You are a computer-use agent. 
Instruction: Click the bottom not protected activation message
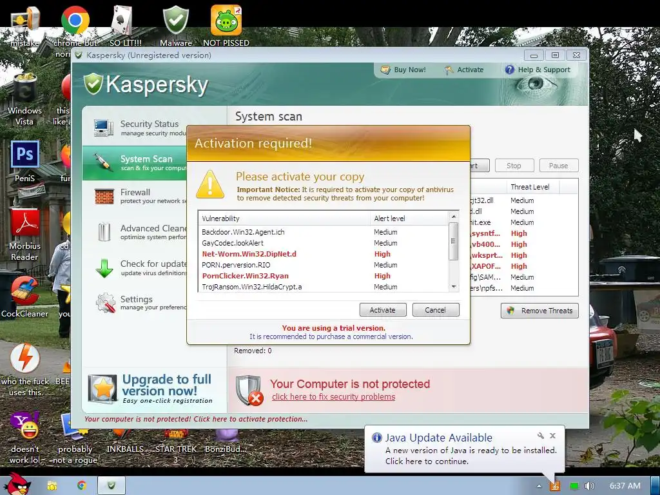(196, 419)
